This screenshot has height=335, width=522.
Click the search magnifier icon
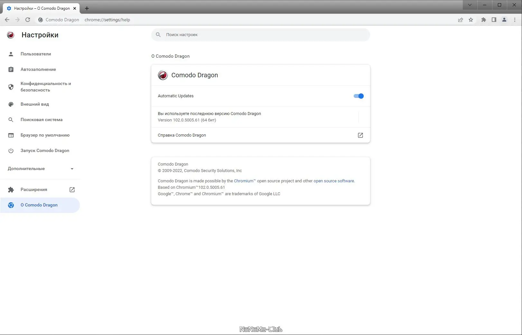tap(158, 34)
